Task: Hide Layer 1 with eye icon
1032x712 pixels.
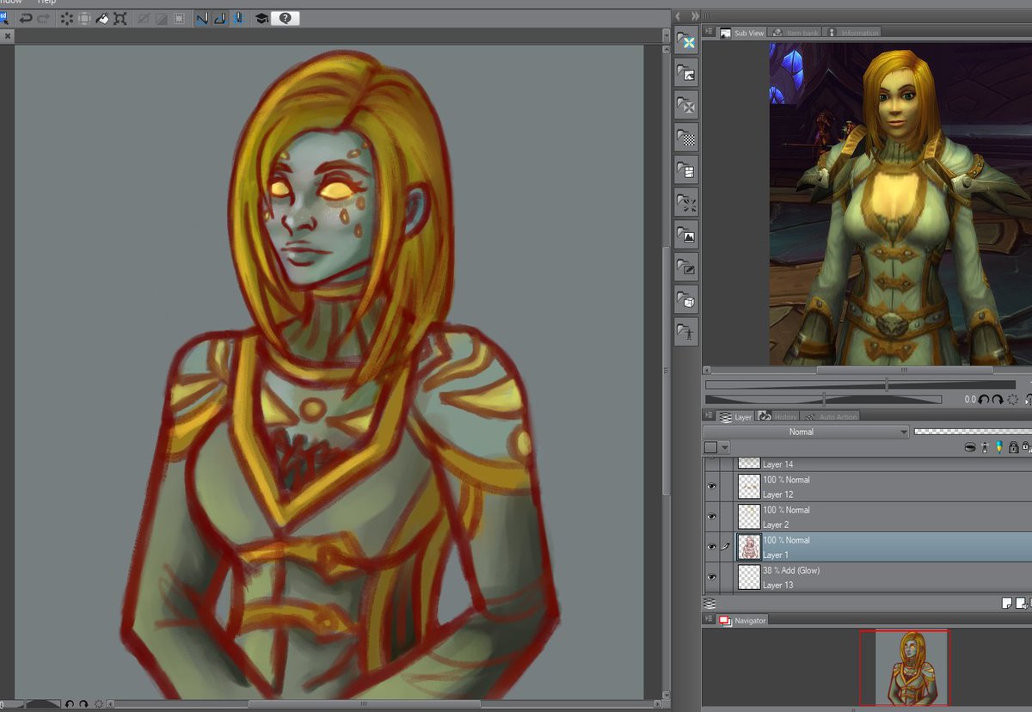Action: (711, 547)
